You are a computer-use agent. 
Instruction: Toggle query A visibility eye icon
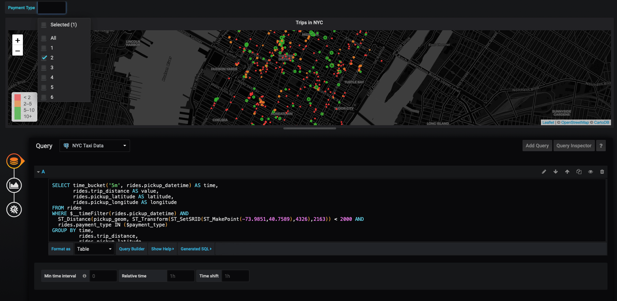591,172
